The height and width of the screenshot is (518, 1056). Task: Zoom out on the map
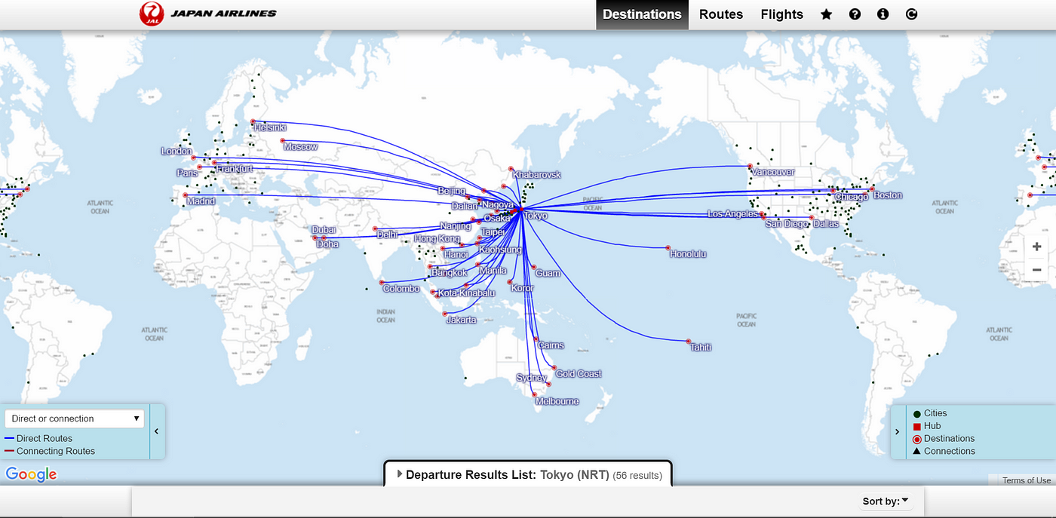(x=1037, y=270)
